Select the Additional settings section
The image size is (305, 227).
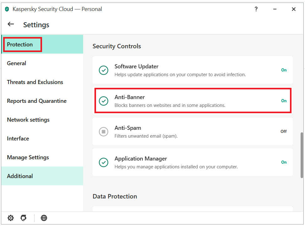[42, 176]
